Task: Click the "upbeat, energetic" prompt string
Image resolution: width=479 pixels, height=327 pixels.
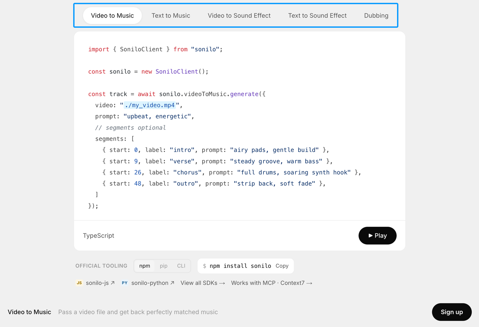Action: click(157, 116)
